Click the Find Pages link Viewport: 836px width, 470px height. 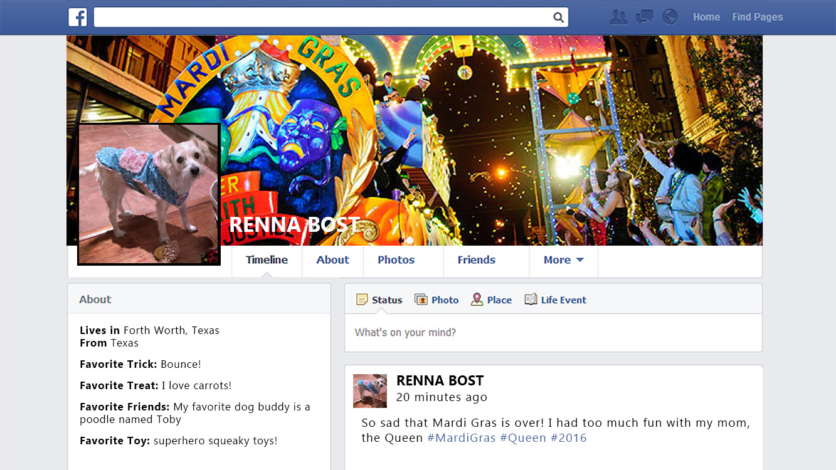click(x=757, y=18)
